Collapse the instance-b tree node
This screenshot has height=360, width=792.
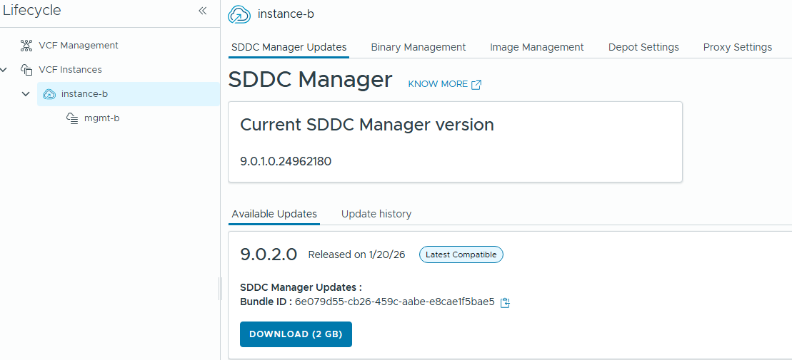[x=26, y=94]
